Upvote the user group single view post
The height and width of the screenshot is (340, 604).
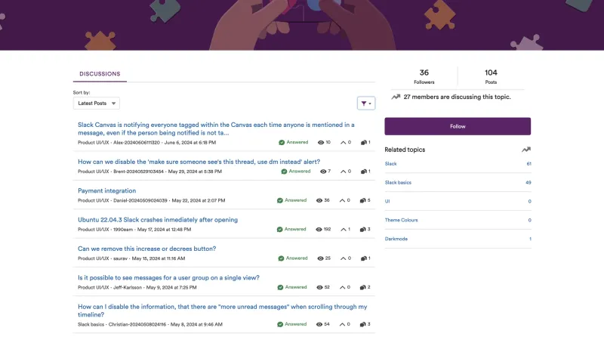point(342,287)
